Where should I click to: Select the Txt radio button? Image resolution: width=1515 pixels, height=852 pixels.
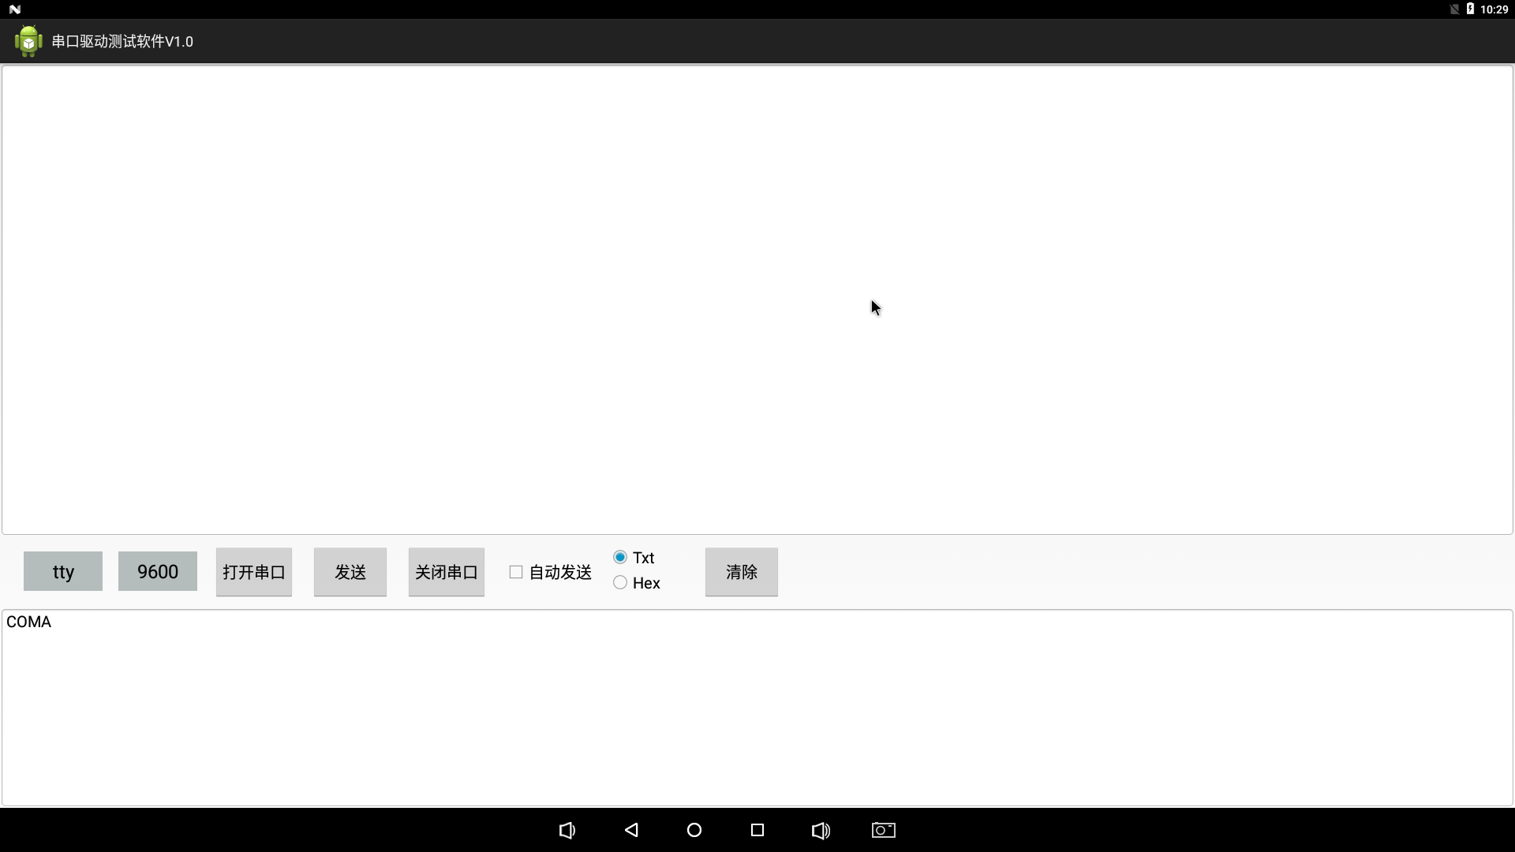pyautogui.click(x=619, y=556)
